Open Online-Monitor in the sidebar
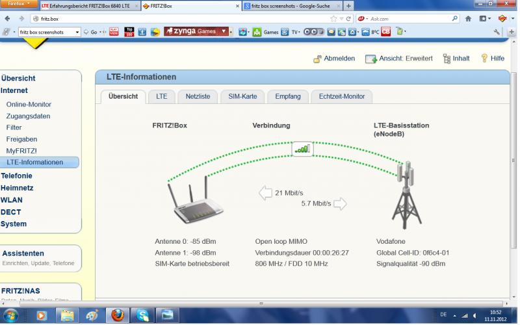 pyautogui.click(x=29, y=105)
